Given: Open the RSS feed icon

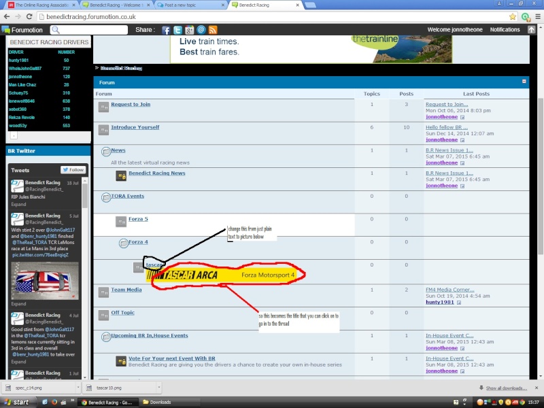Looking at the screenshot, I should click(x=213, y=30).
